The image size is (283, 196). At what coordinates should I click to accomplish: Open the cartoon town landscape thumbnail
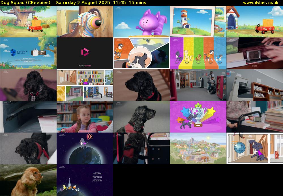(198, 148)
